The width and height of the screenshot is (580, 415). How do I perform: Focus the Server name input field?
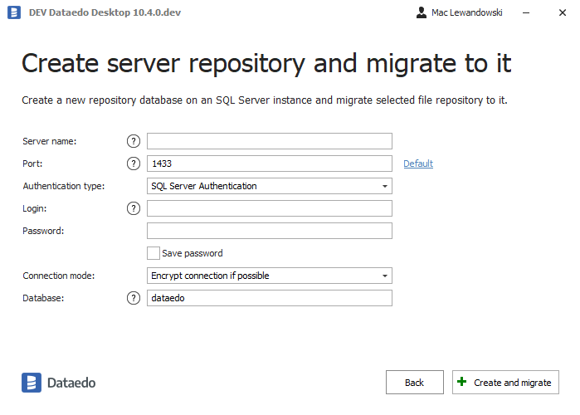point(269,141)
